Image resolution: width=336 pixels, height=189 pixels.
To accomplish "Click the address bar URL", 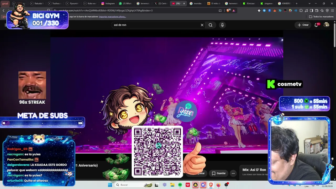I will (106, 10).
